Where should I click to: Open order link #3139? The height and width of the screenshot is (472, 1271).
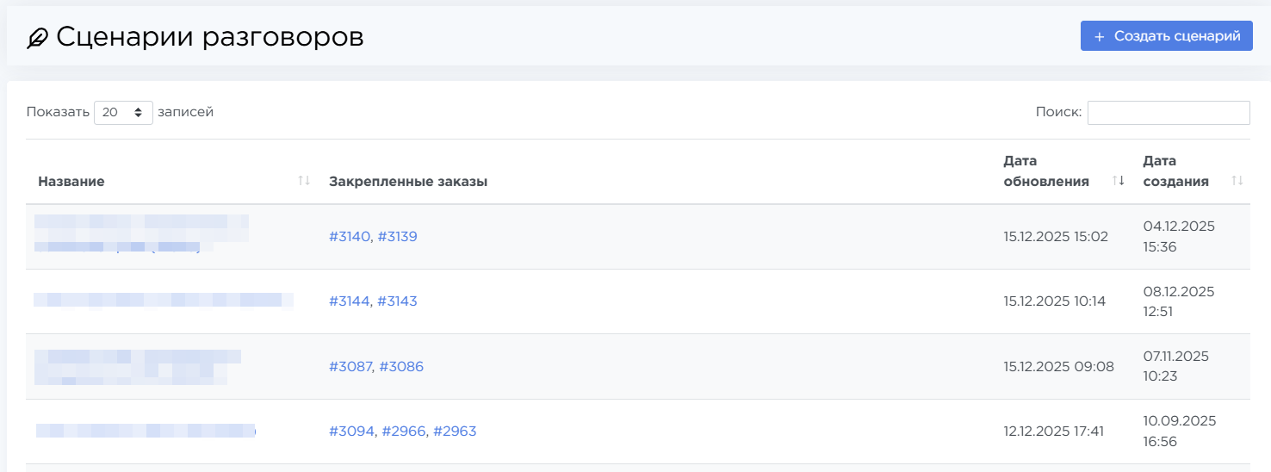coord(397,237)
